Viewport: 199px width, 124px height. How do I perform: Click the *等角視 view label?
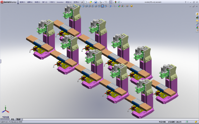click(x=6, y=117)
